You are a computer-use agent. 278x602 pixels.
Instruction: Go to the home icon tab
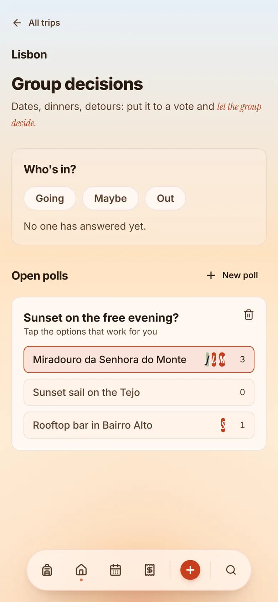[81, 570]
